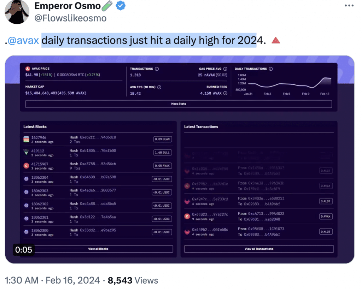The image size is (362, 290).
Task: Open block 41715907
Action: 40,164
